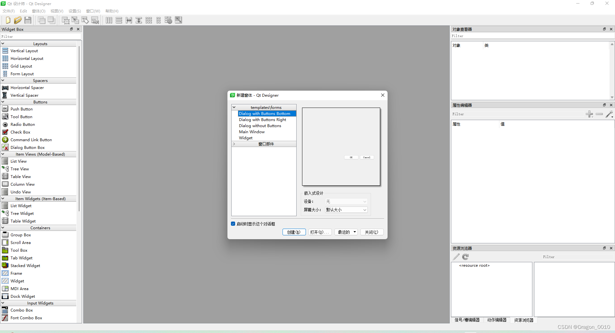Open the 文件(F) menu
Screen dimensions: 615x333
click(9, 11)
